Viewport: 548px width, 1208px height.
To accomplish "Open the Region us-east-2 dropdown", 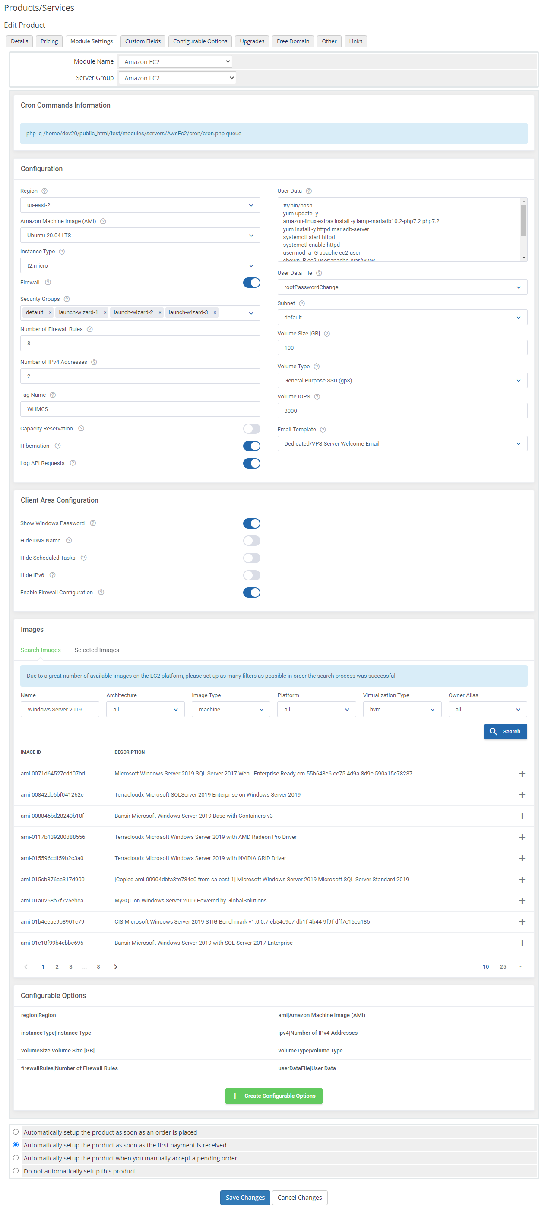I will [140, 205].
